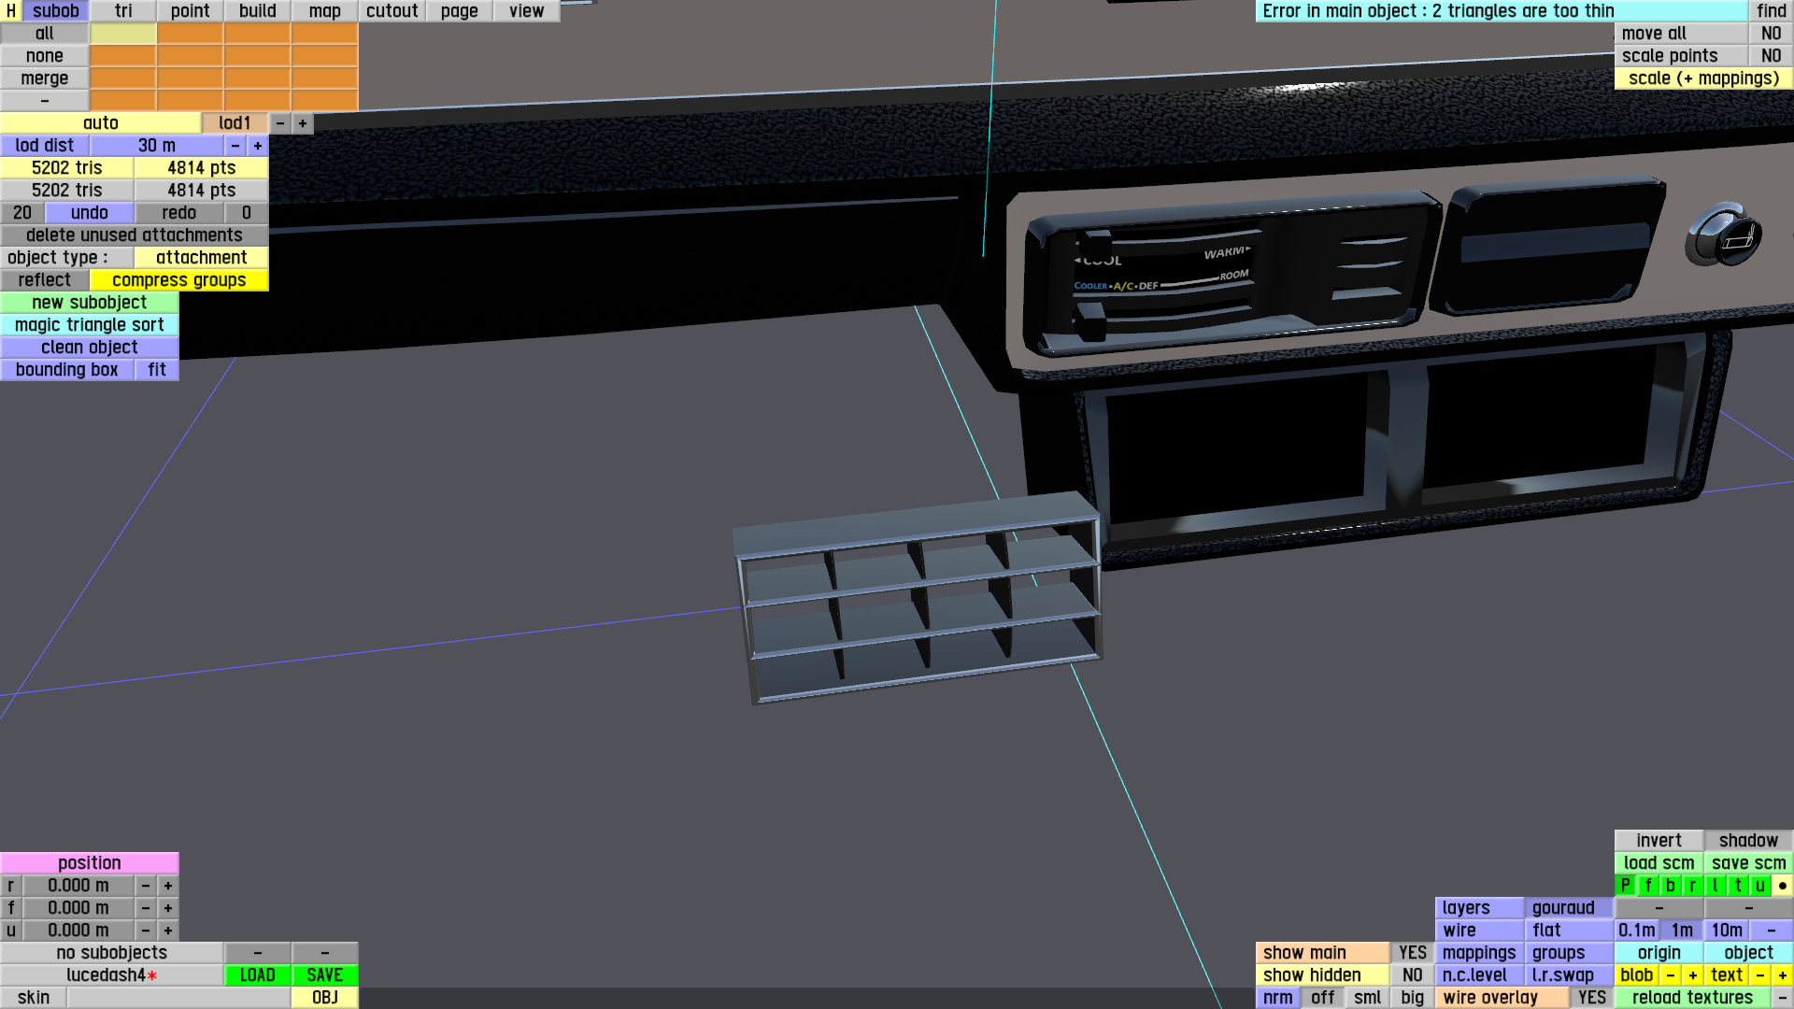Screen dimensions: 1794x1009
Task: Toggle show main YES option
Action: click(1412, 953)
